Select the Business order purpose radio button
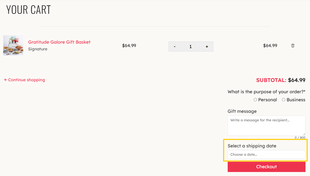 click(x=283, y=100)
